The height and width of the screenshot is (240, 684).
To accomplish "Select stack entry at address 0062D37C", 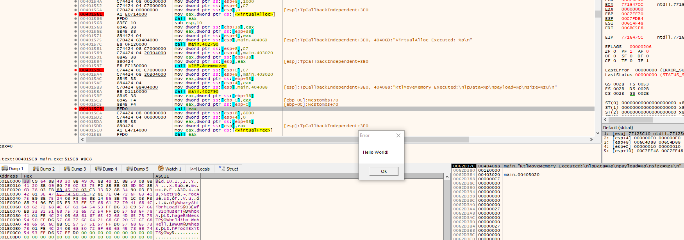I will 464,166.
